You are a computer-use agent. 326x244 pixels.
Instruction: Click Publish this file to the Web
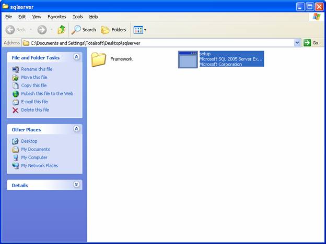coord(47,93)
